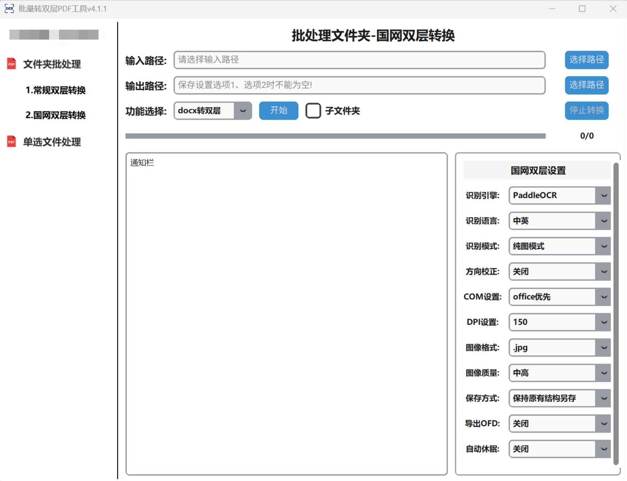Expand the 保存方式 dropdown
Viewport: 627px width, 481px height.
pos(560,398)
